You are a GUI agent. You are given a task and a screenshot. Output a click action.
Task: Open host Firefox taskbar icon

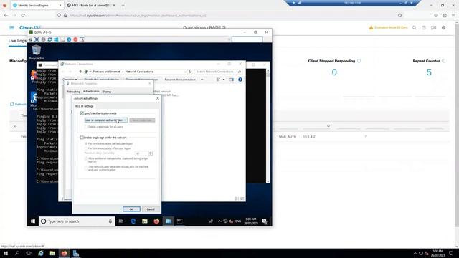64,253
